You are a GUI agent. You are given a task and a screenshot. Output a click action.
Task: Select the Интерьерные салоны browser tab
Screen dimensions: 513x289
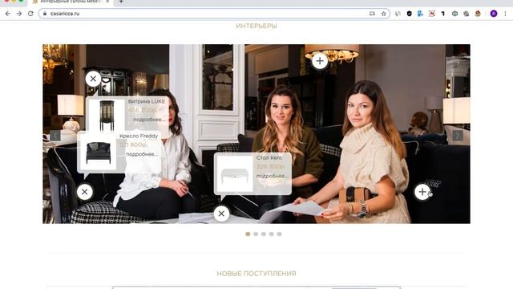[x=71, y=2]
